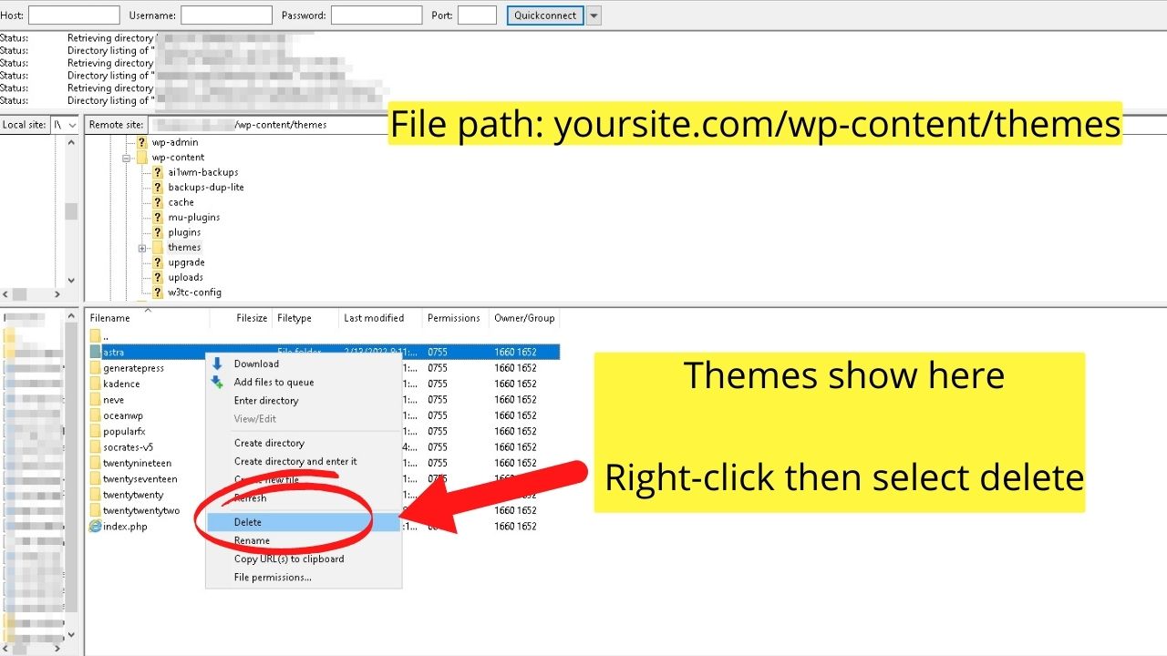Click the index.php file icon
Image resolution: width=1167 pixels, height=656 pixels.
[95, 527]
